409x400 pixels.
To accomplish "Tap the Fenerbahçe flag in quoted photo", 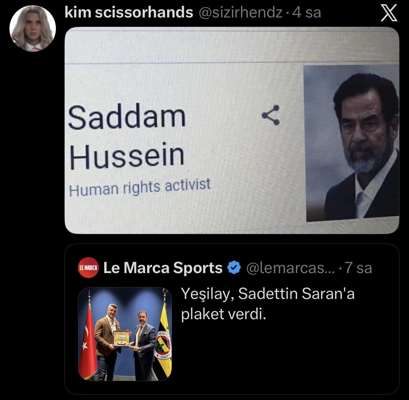I will (x=163, y=342).
